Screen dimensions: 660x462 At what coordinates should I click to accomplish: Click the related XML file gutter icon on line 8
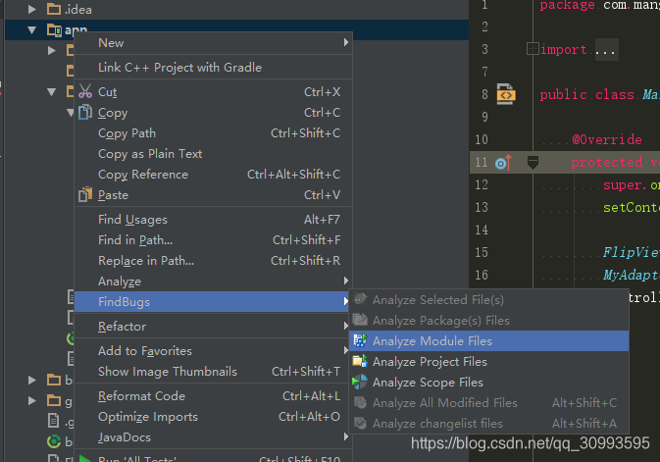pyautogui.click(x=505, y=94)
